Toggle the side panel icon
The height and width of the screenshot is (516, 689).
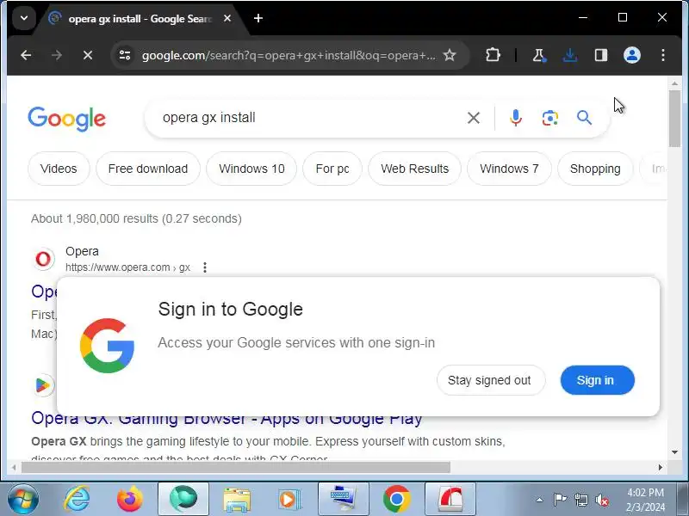pyautogui.click(x=600, y=55)
